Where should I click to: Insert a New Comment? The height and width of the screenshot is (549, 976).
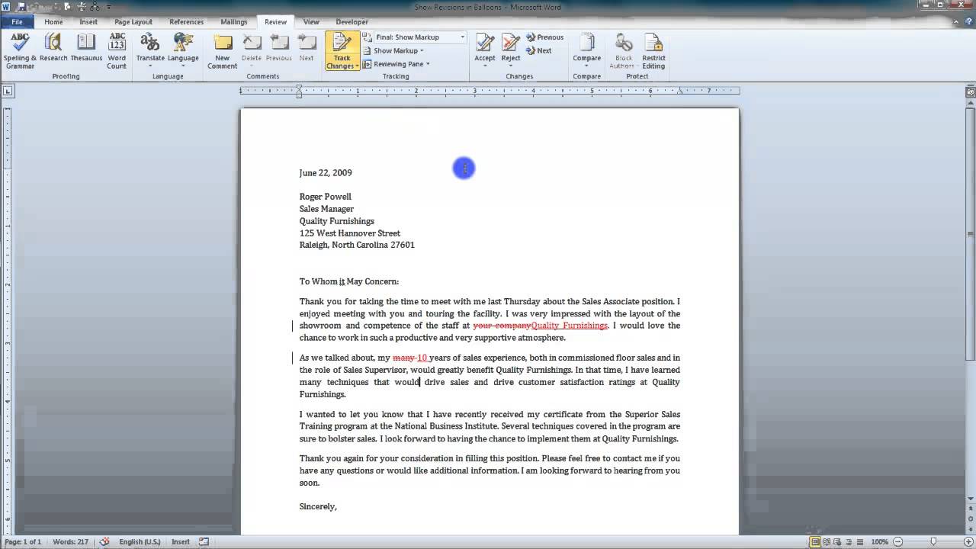point(223,51)
